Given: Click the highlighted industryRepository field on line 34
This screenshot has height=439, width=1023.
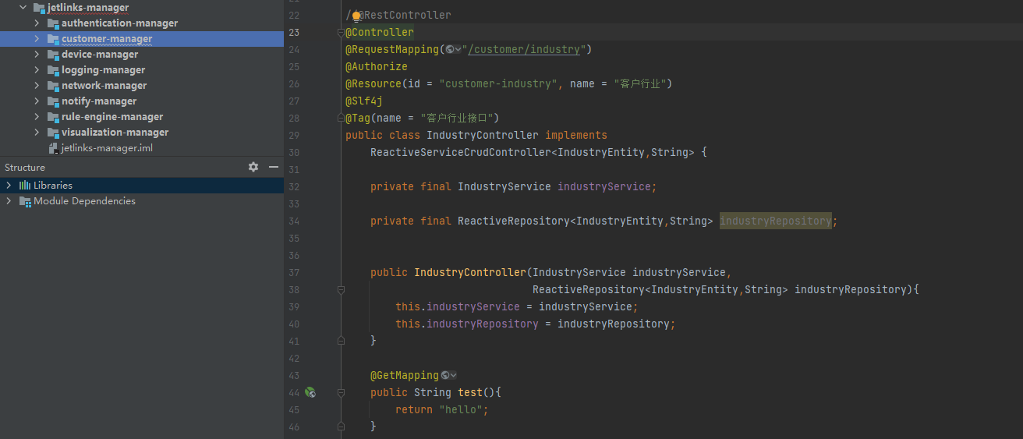Looking at the screenshot, I should 776,221.
